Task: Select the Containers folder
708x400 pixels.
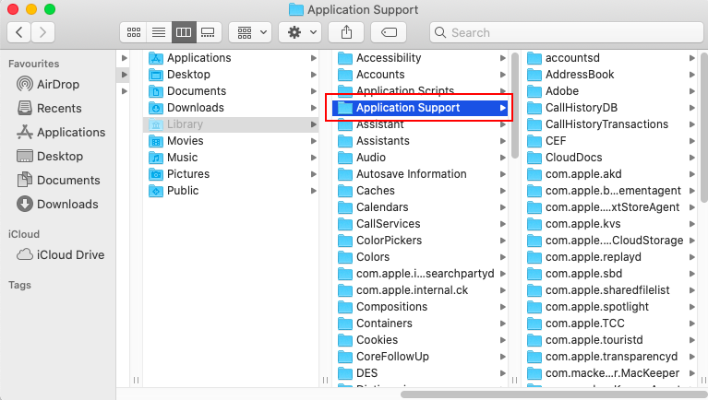Action: pyautogui.click(x=420, y=324)
